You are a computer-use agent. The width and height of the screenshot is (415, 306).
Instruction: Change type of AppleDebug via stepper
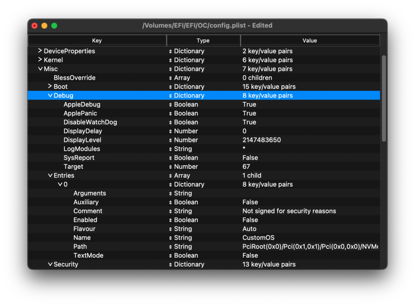click(x=171, y=105)
